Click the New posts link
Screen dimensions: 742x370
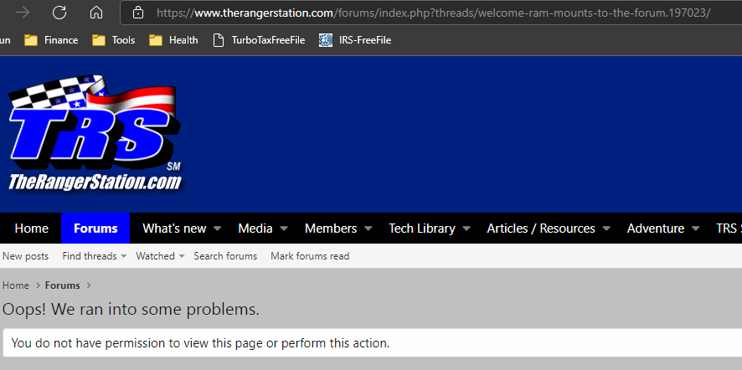tap(26, 256)
